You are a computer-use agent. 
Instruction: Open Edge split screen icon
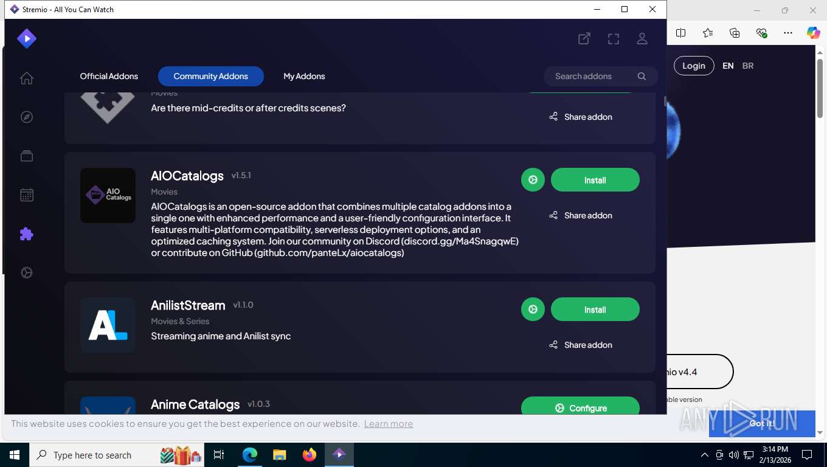point(681,33)
